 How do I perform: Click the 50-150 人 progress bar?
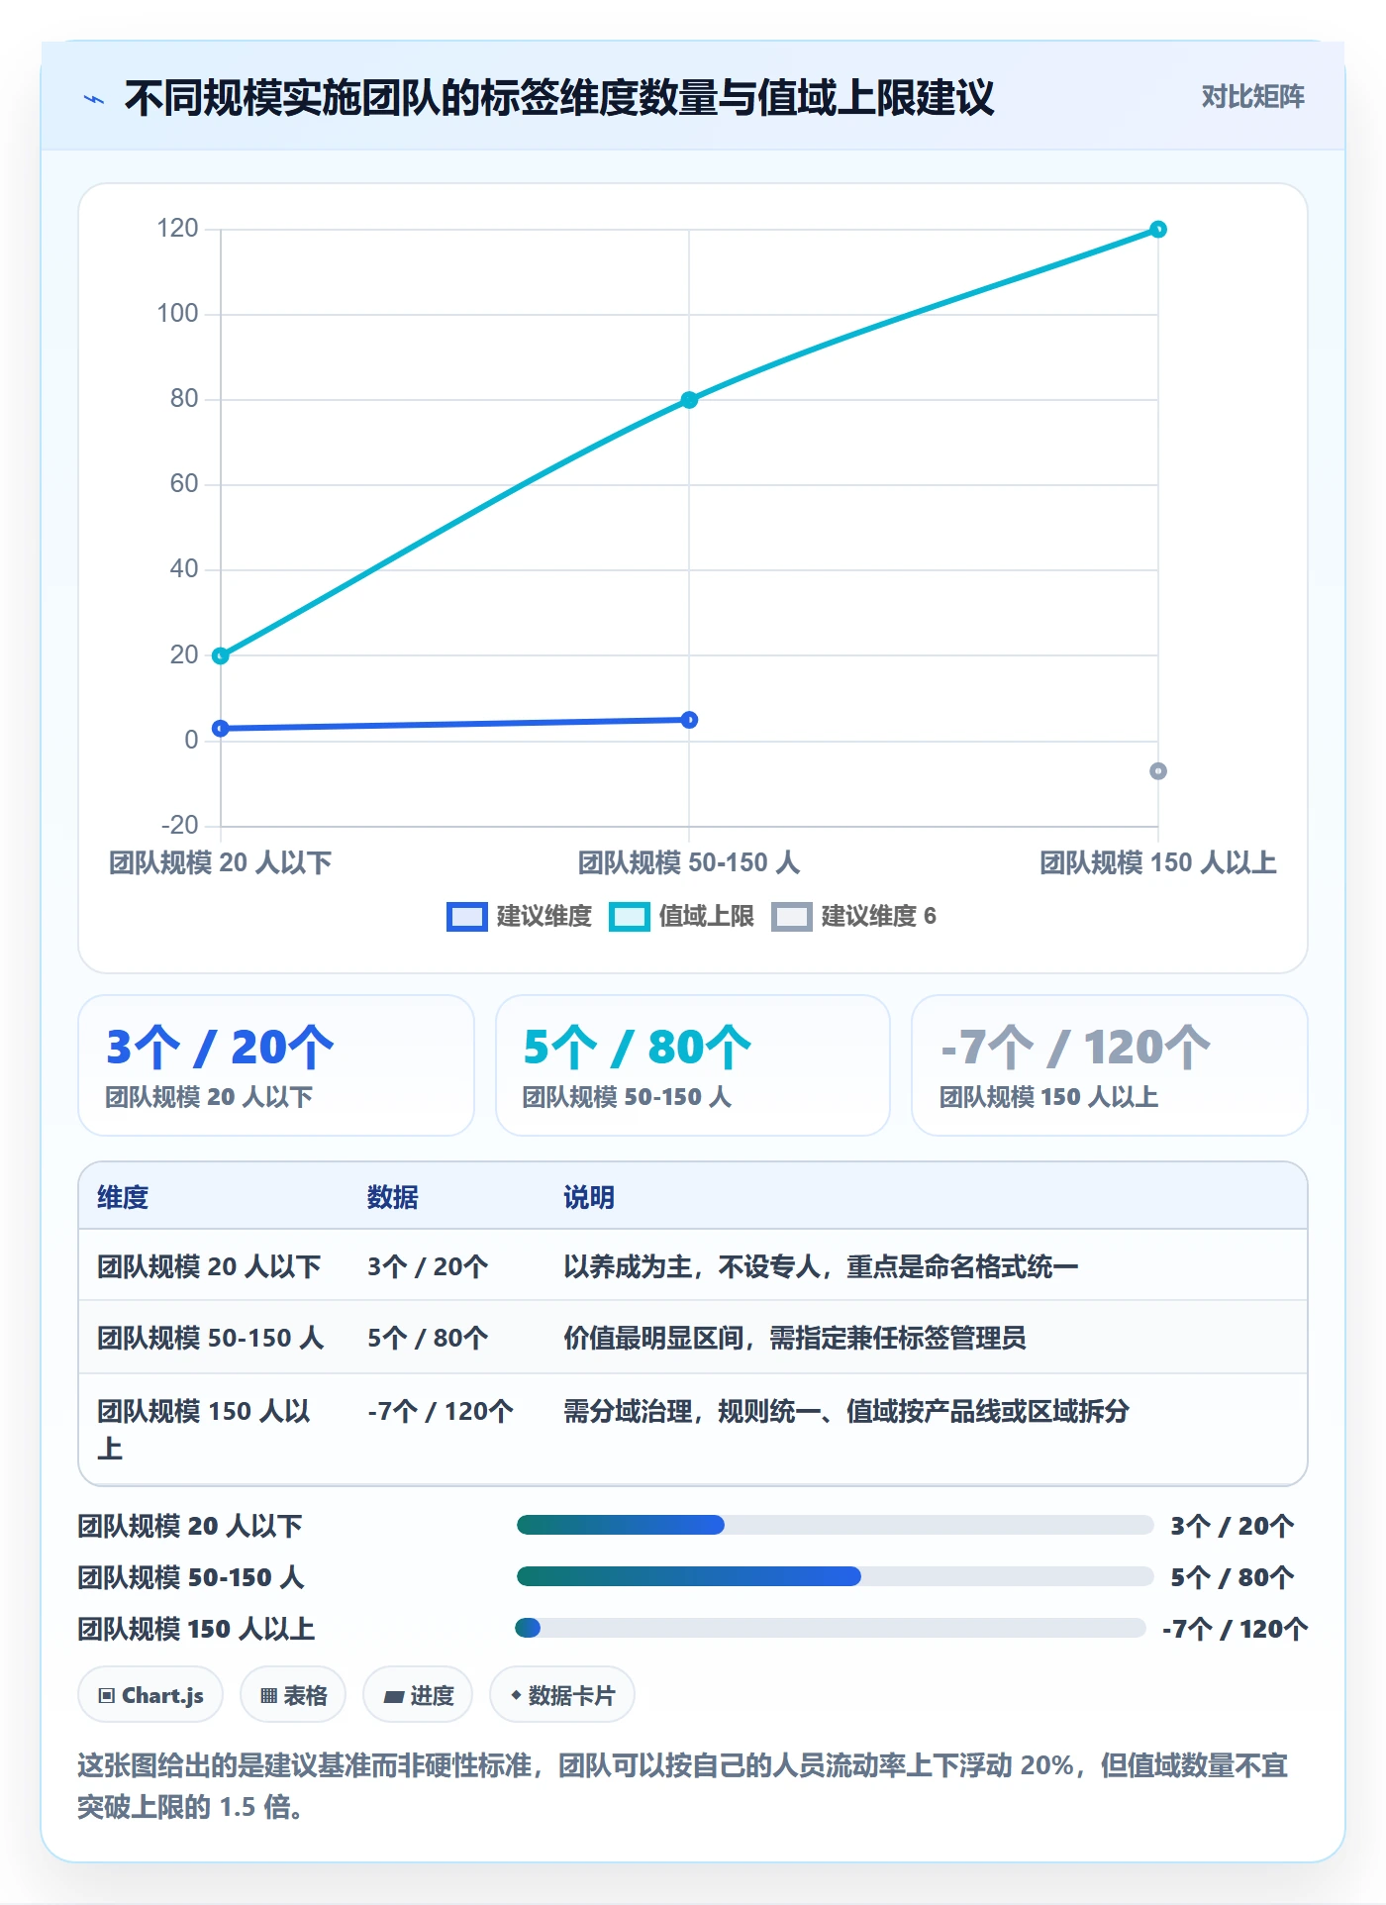835,1576
